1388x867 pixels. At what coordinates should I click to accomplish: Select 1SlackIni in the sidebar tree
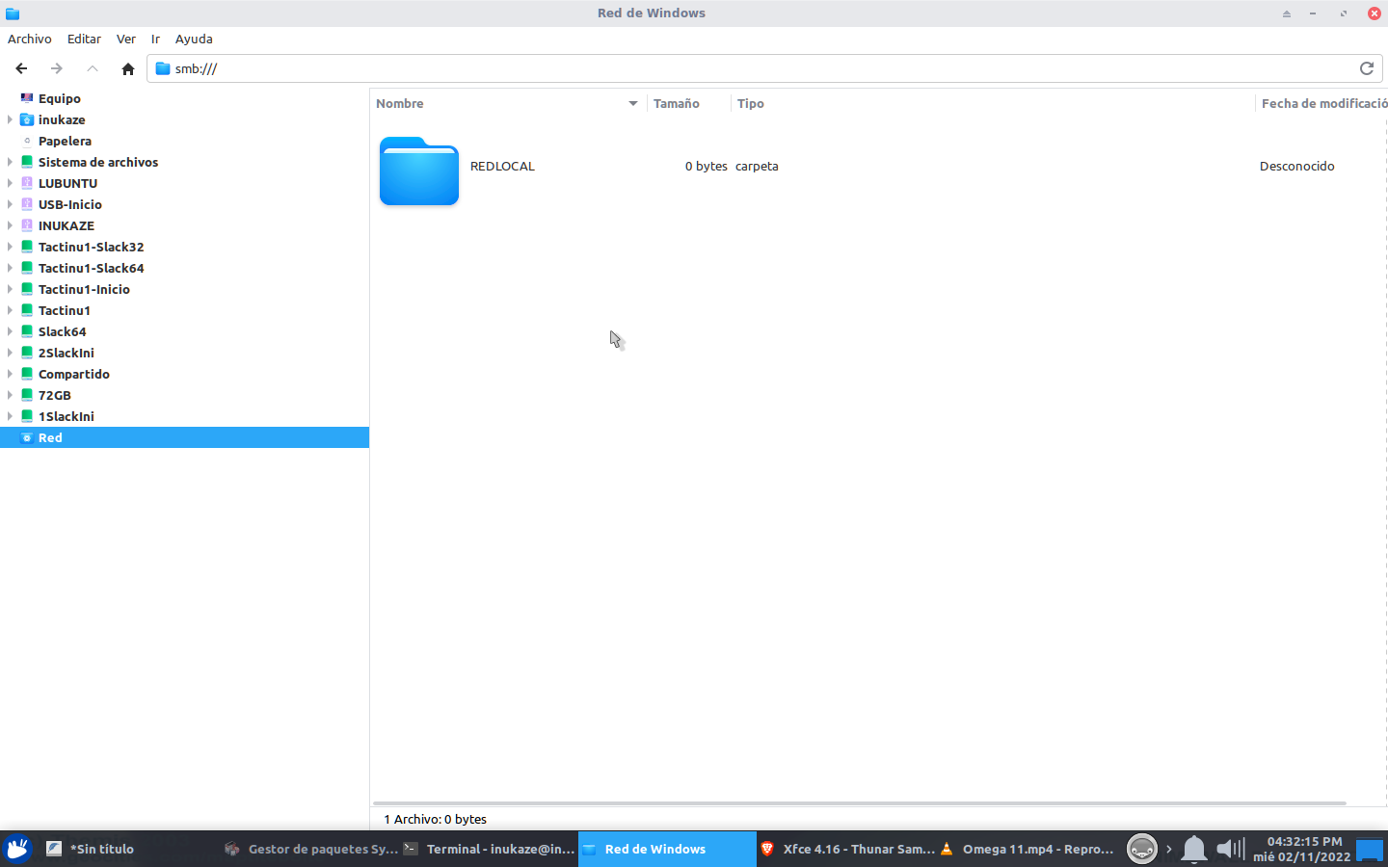tap(67, 416)
